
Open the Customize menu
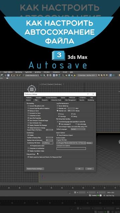pos(28,72)
